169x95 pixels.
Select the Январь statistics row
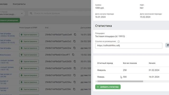[x=132, y=77]
